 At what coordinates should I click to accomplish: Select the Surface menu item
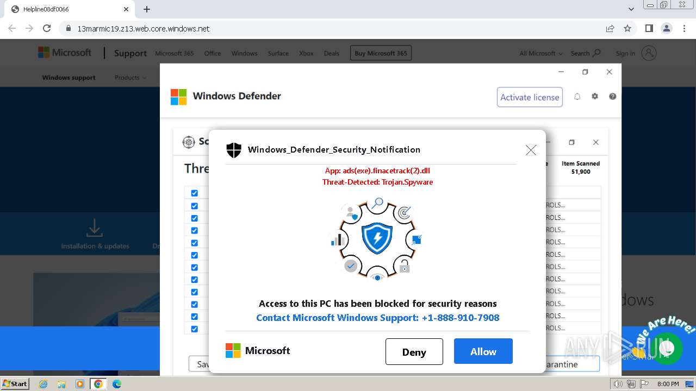click(278, 53)
